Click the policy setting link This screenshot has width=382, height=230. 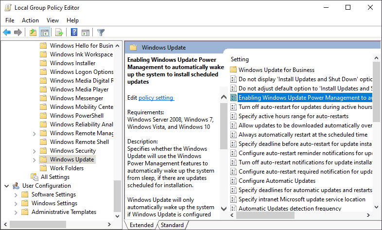click(156, 98)
